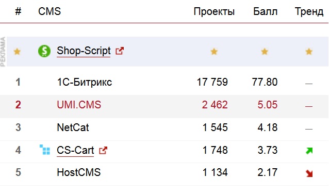Image resolution: width=329 pixels, height=193 pixels.
Task: Open the CS-Cart link
Action: pos(75,150)
